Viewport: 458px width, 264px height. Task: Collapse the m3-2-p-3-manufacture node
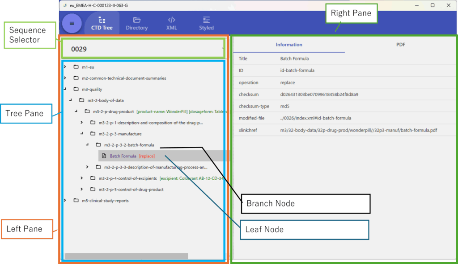click(x=81, y=133)
